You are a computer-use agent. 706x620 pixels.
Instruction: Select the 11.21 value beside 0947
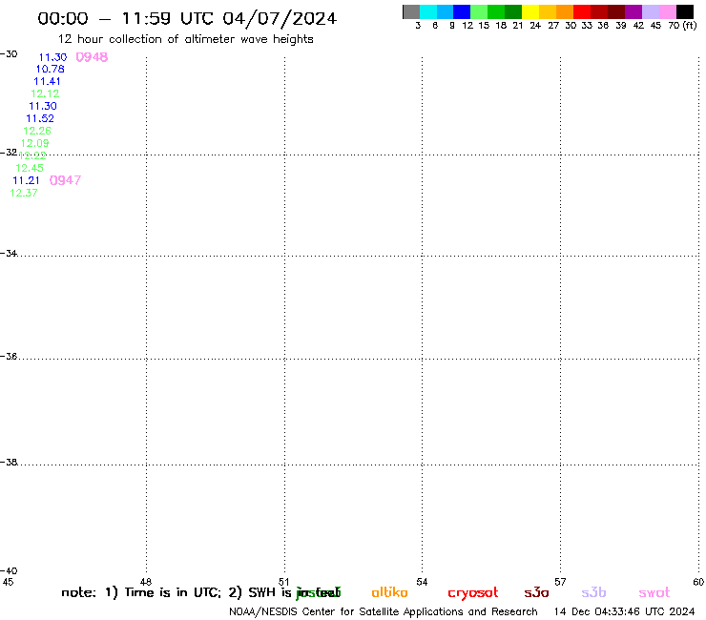pyautogui.click(x=26, y=180)
